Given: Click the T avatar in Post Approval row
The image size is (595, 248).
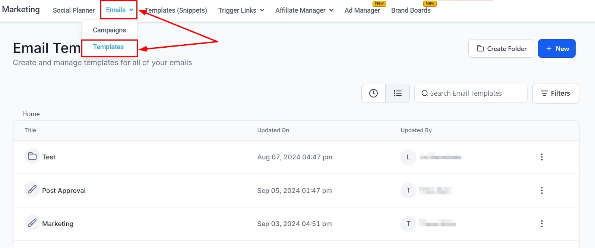Looking at the screenshot, I should pyautogui.click(x=408, y=191).
